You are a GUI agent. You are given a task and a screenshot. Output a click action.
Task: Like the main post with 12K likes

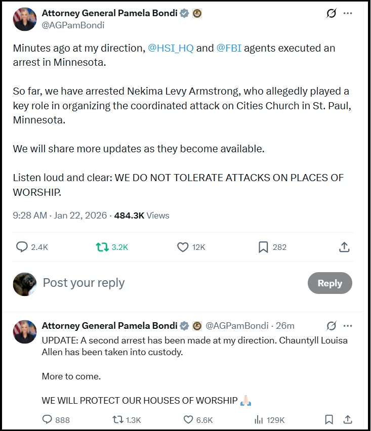click(183, 247)
